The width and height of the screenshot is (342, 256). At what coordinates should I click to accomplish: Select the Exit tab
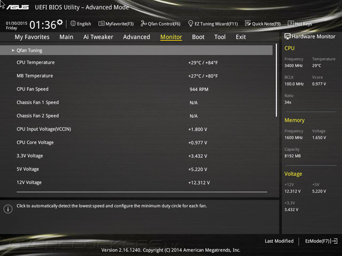pos(241,37)
